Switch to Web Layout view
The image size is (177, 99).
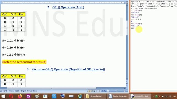point(94,91)
